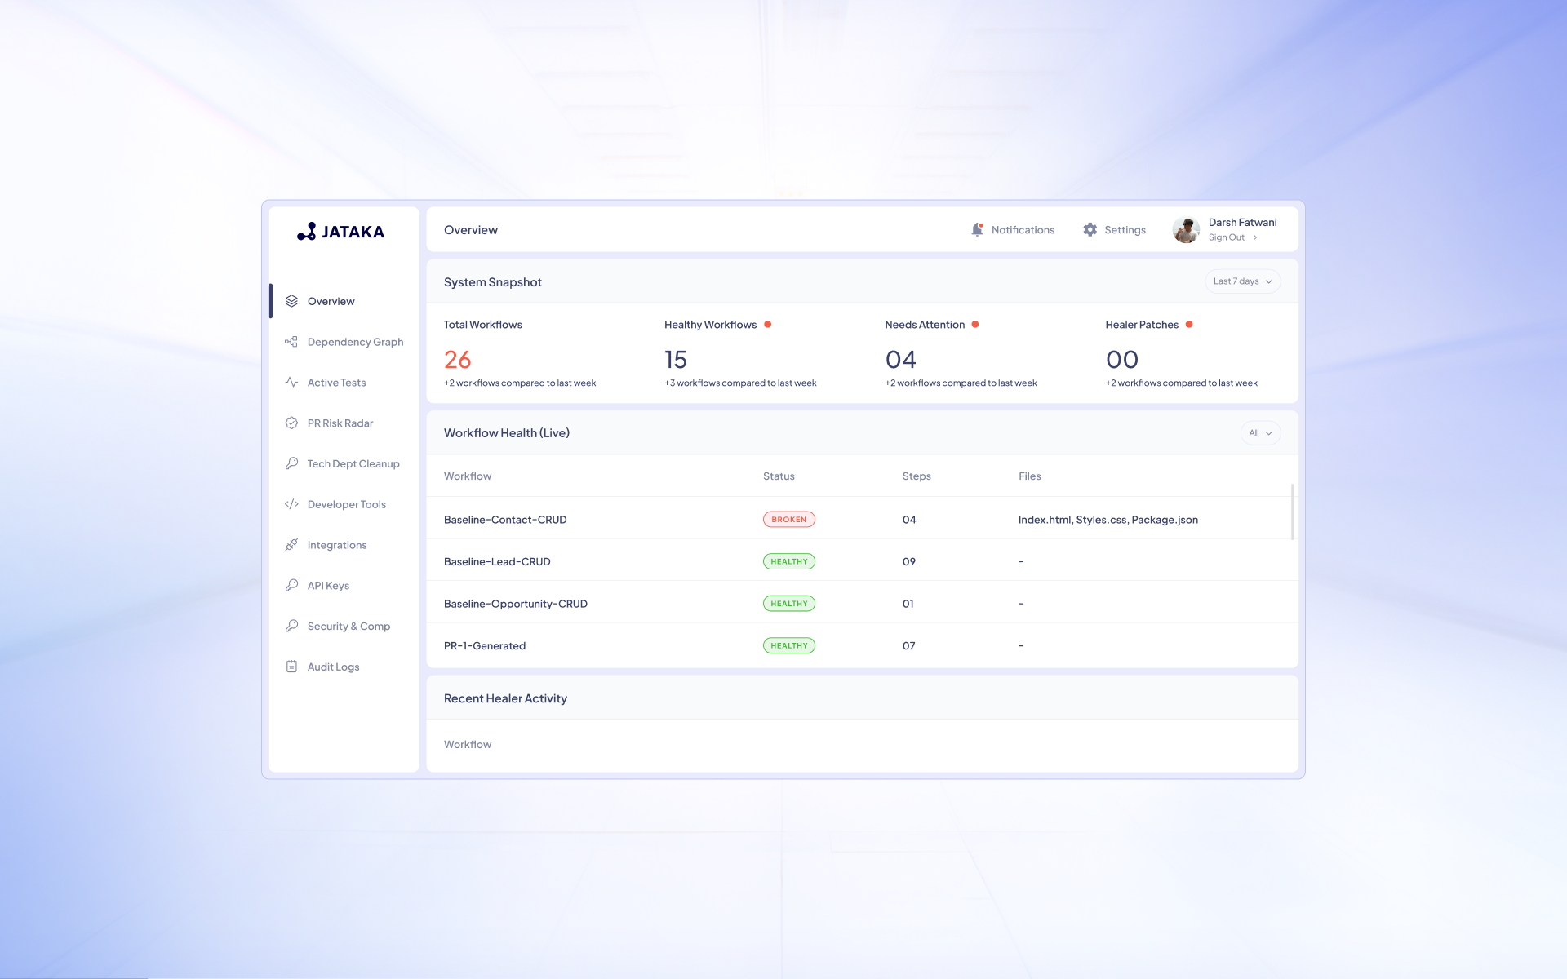Click the Files column header
Image resolution: width=1567 pixels, height=979 pixels.
[x=1029, y=476]
